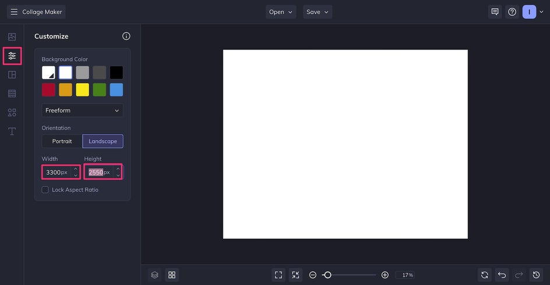The height and width of the screenshot is (285, 550).
Task: Open the Layouts grid icon in sidebar
Action: (12, 74)
